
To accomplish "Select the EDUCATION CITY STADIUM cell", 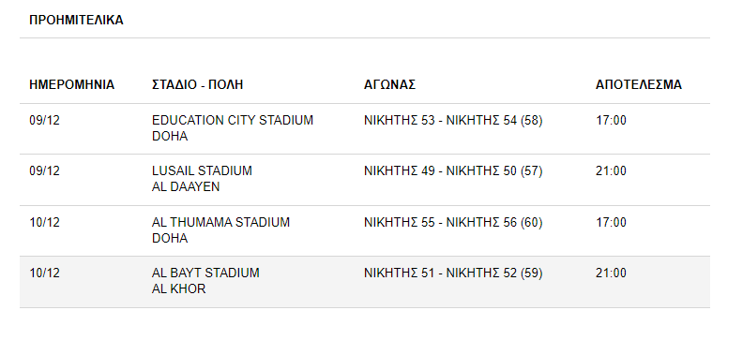I will (x=233, y=128).
